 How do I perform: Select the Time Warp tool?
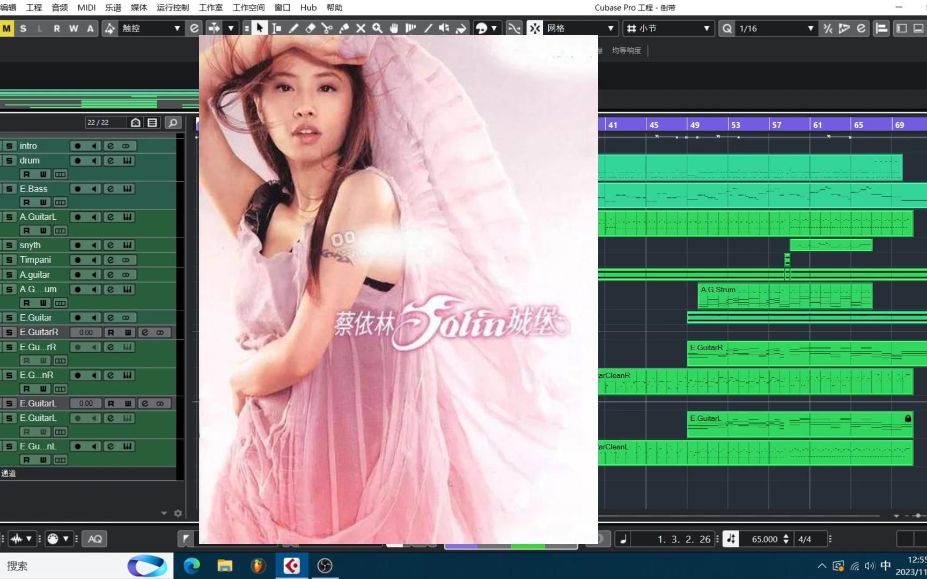[411, 28]
